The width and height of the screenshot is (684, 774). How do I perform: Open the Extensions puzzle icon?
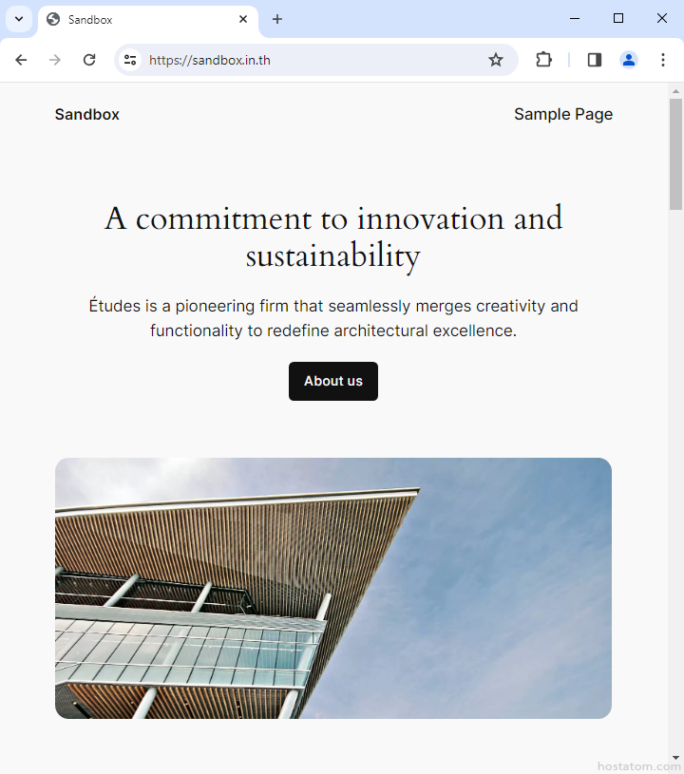pos(543,60)
